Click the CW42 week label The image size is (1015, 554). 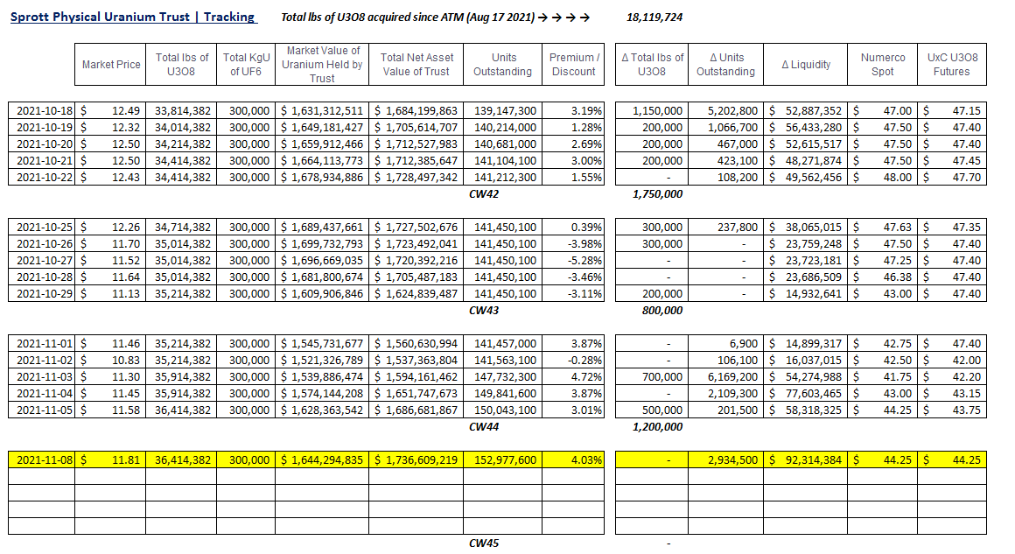[x=483, y=194]
